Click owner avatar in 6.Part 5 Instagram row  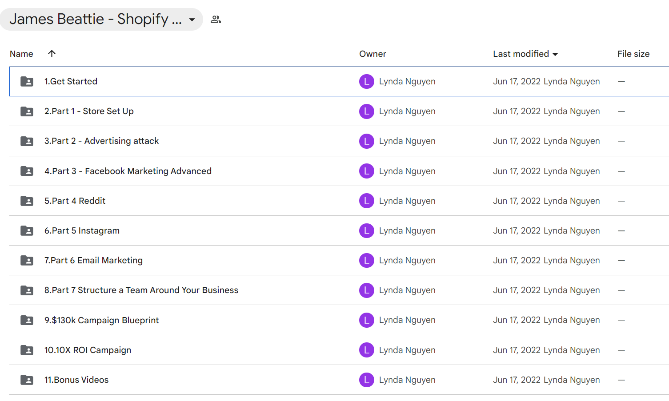(x=367, y=230)
